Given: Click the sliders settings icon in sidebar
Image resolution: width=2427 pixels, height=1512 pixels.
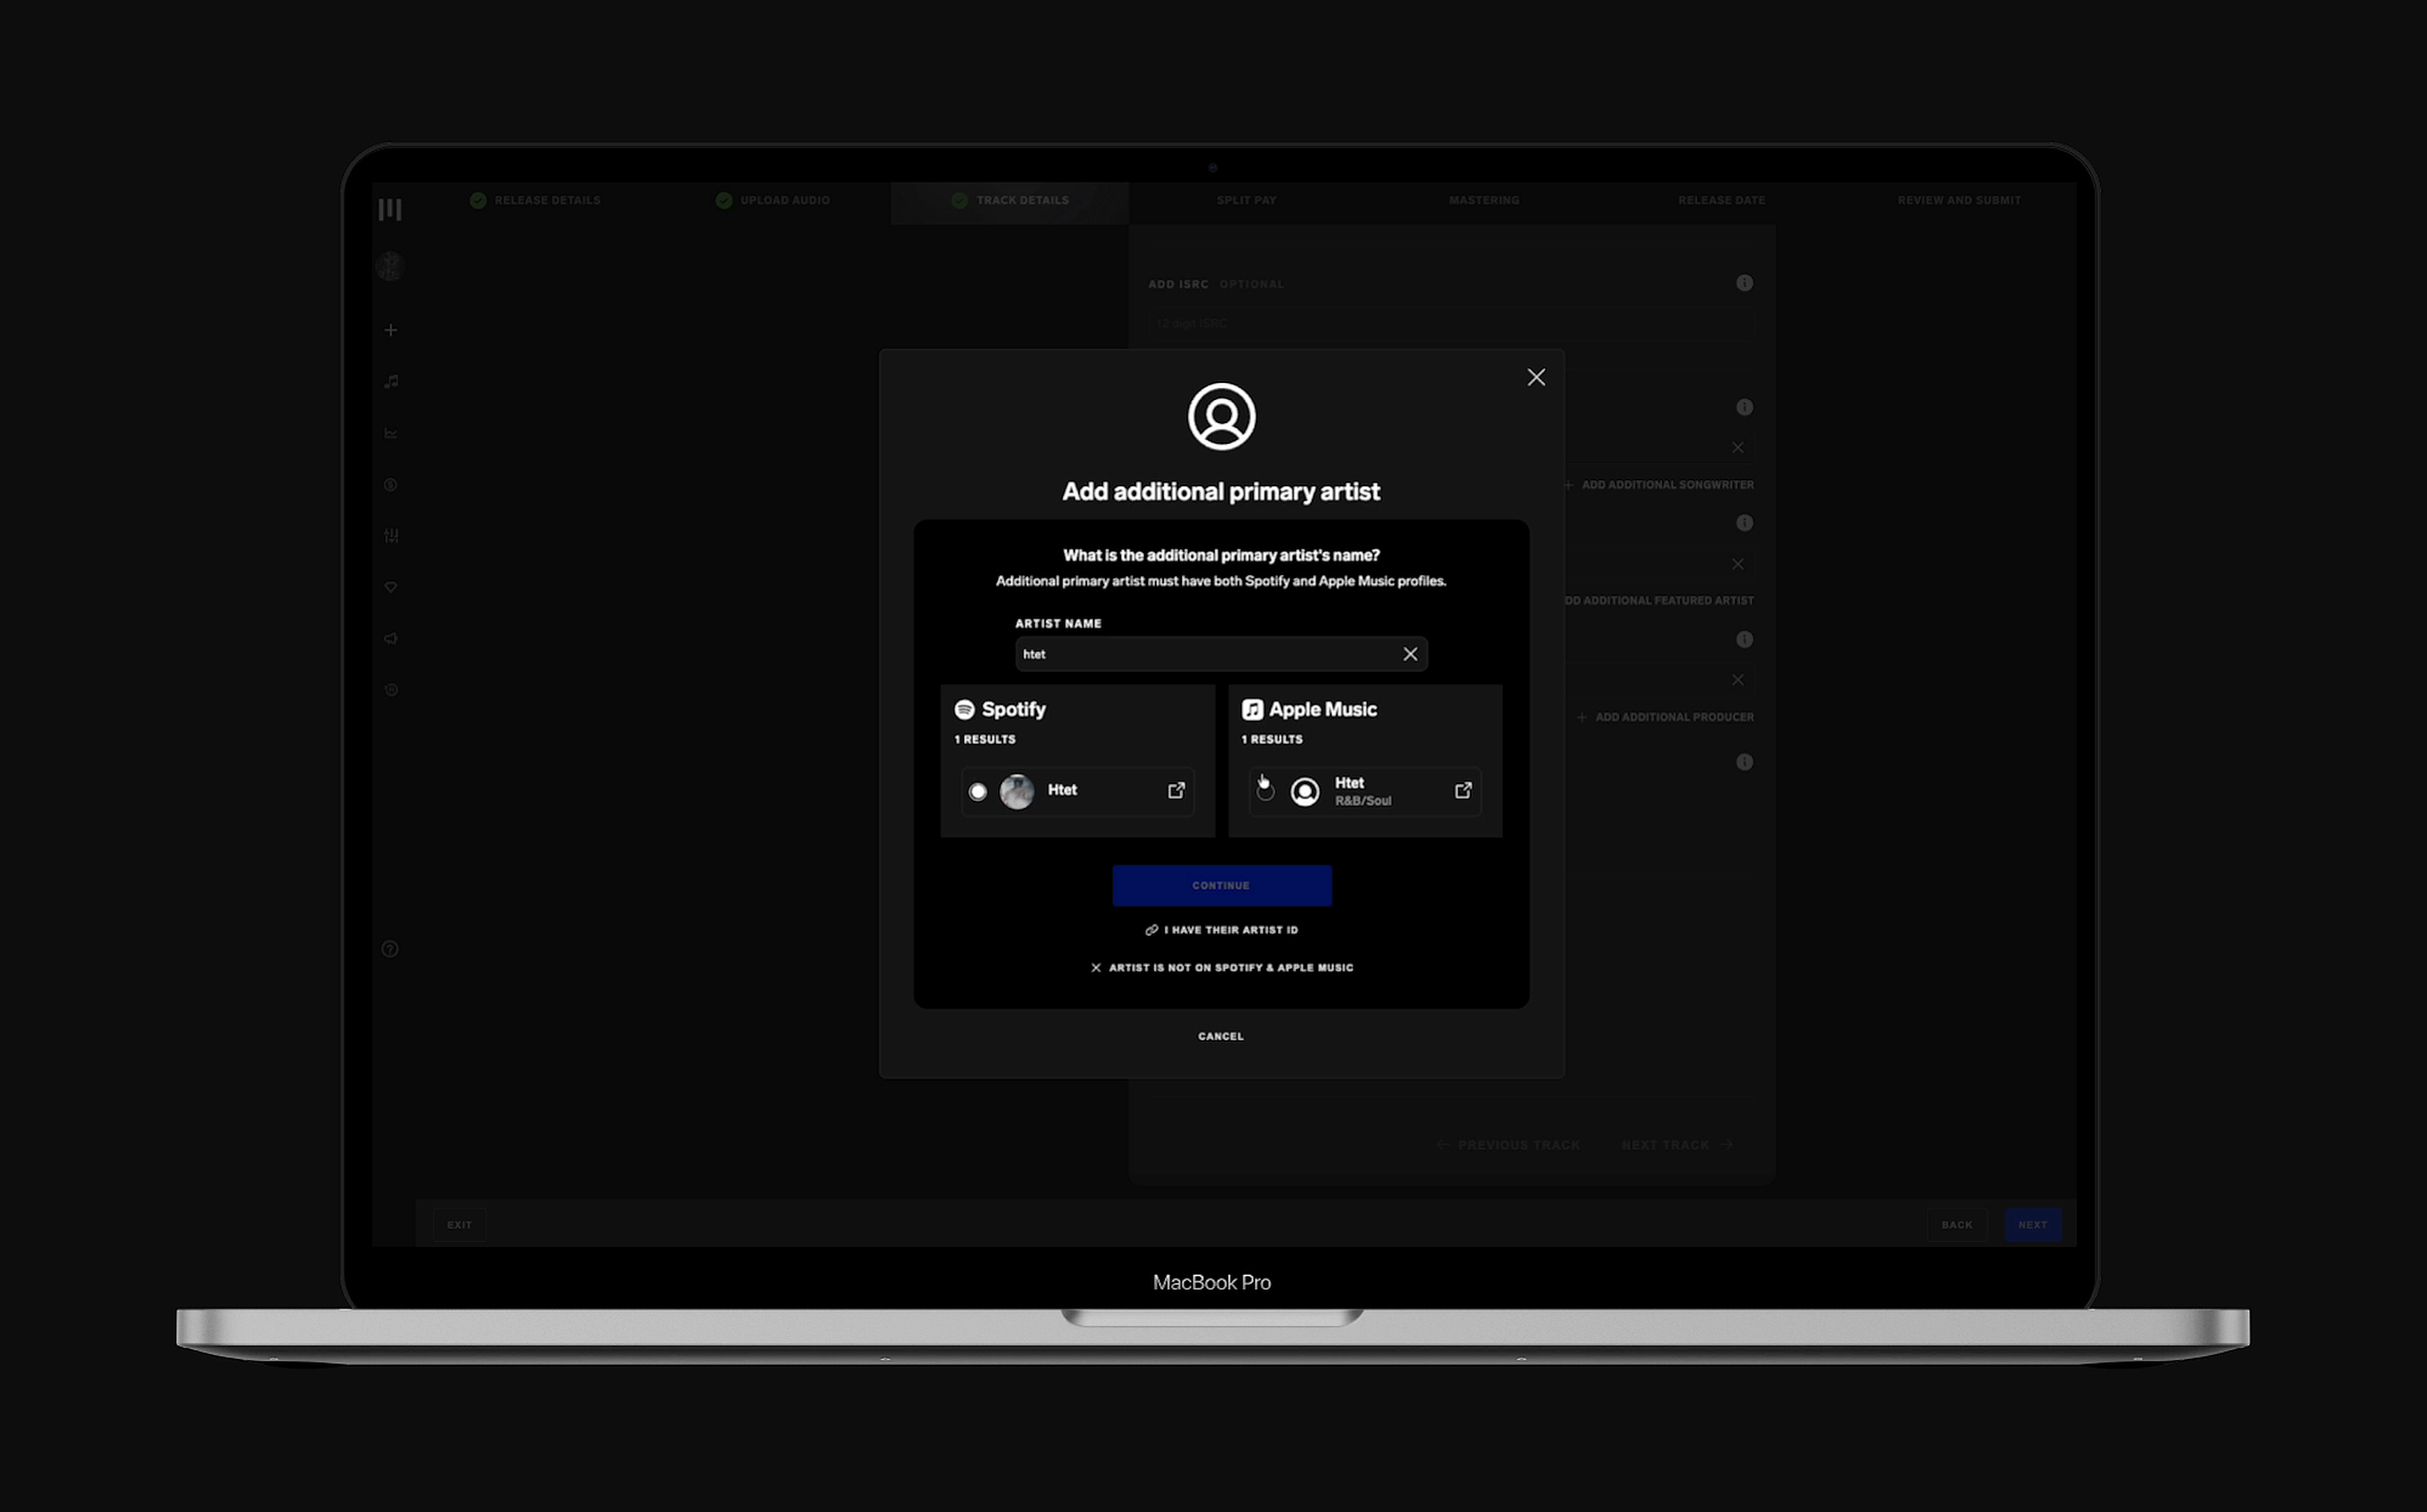Looking at the screenshot, I should click(390, 535).
